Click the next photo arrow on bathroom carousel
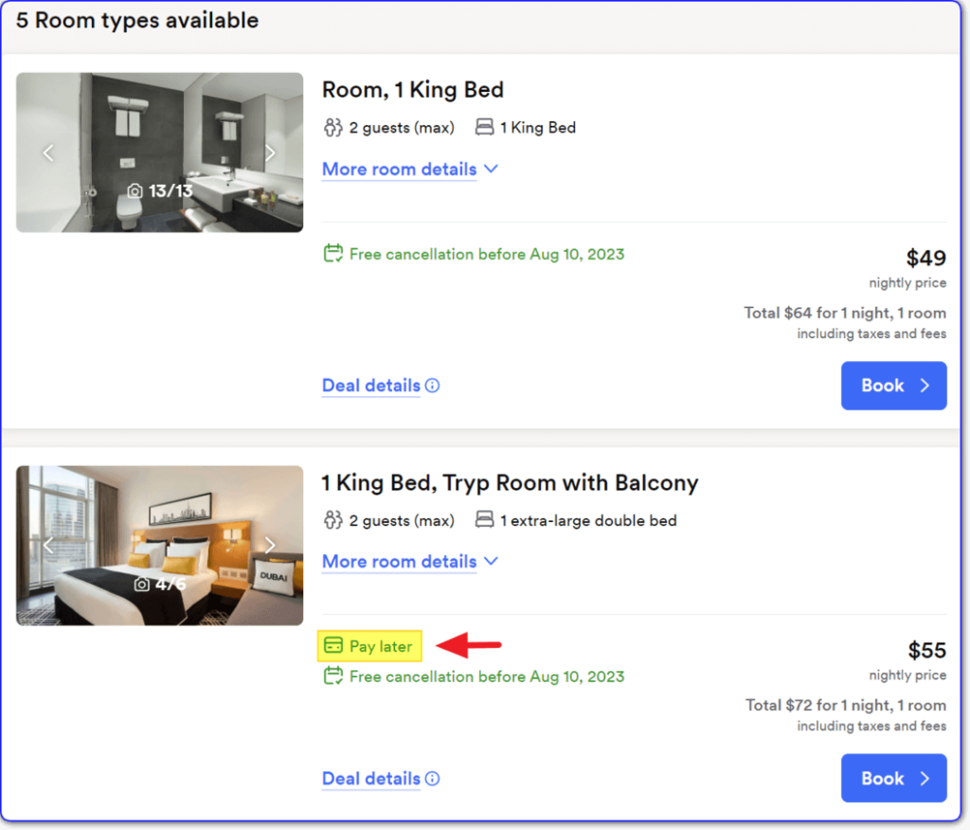This screenshot has height=830, width=970. (271, 152)
